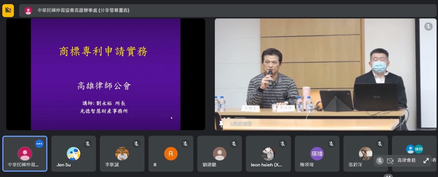The image size is (438, 177).
Task: Click the 中華民國仲裁... name label
Action: tap(23, 165)
